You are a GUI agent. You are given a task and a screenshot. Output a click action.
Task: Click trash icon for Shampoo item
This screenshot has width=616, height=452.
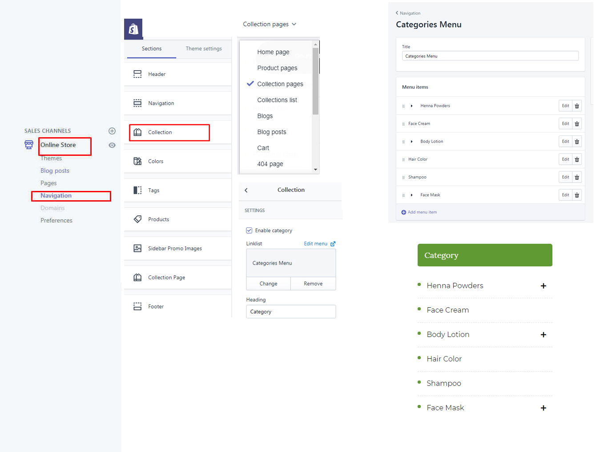pyautogui.click(x=577, y=177)
